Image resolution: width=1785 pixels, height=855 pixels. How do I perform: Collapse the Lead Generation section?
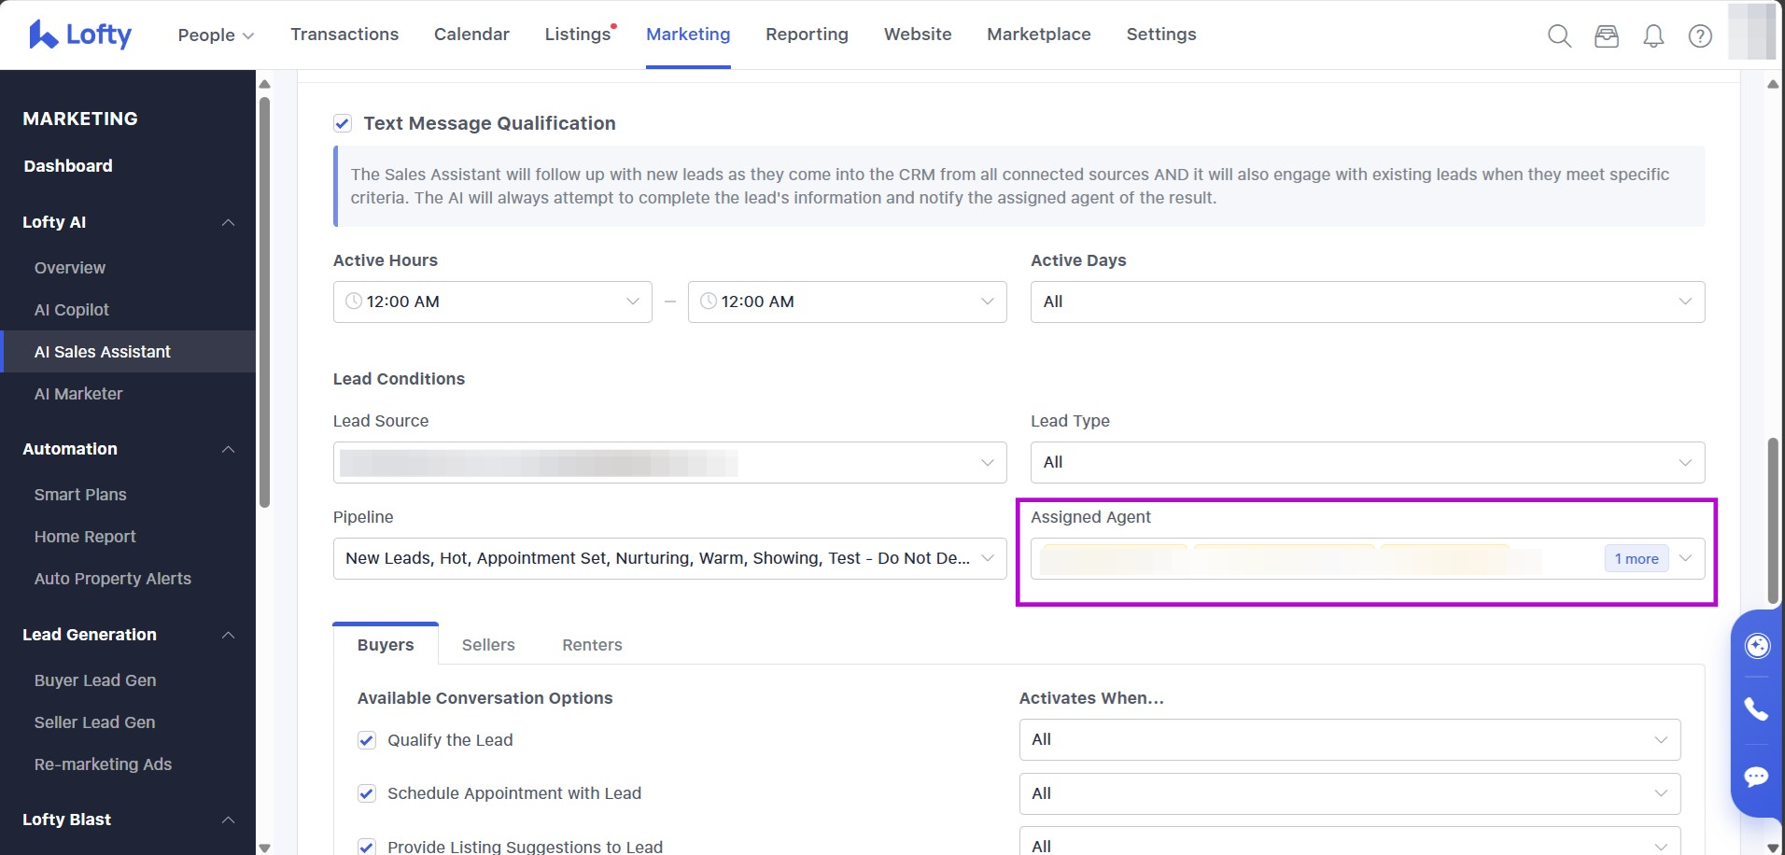coord(228,635)
